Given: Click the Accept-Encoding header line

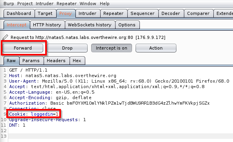Looking at the screenshot, I should pyautogui.click(x=50, y=98).
